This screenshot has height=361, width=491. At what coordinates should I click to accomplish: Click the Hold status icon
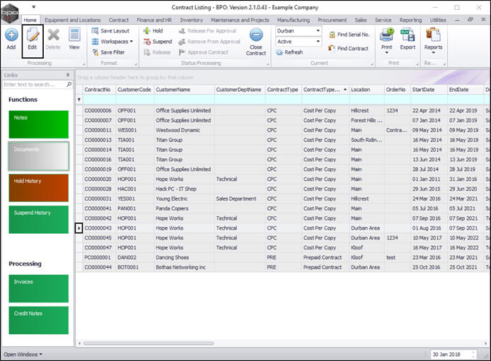point(153,31)
